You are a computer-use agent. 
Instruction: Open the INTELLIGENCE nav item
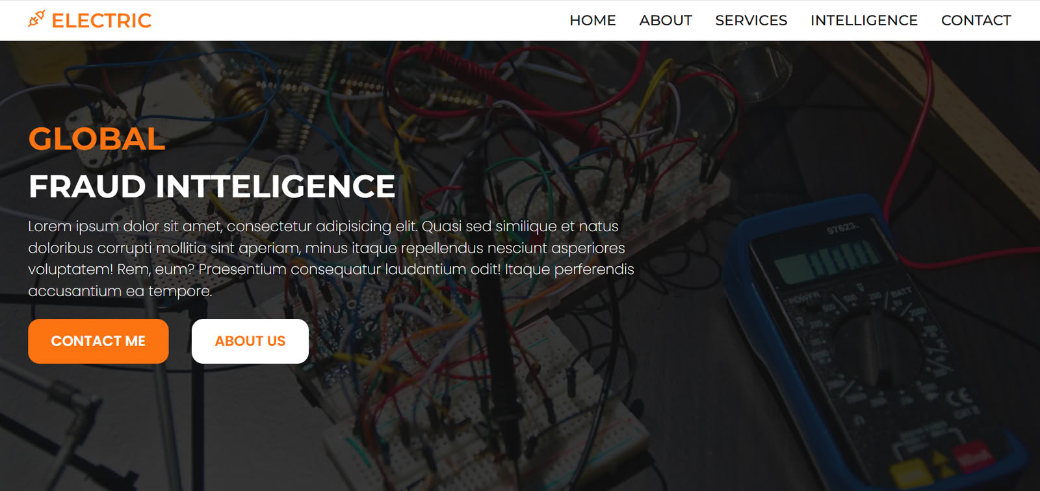864,21
